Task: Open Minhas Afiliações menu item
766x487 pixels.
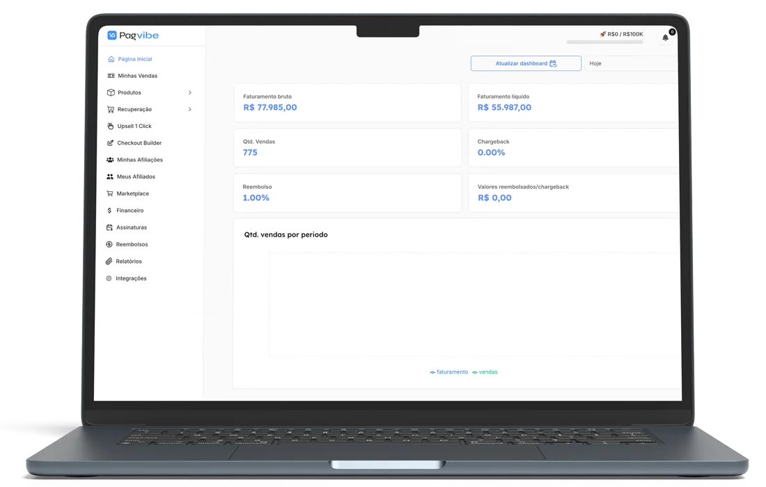Action: click(139, 160)
